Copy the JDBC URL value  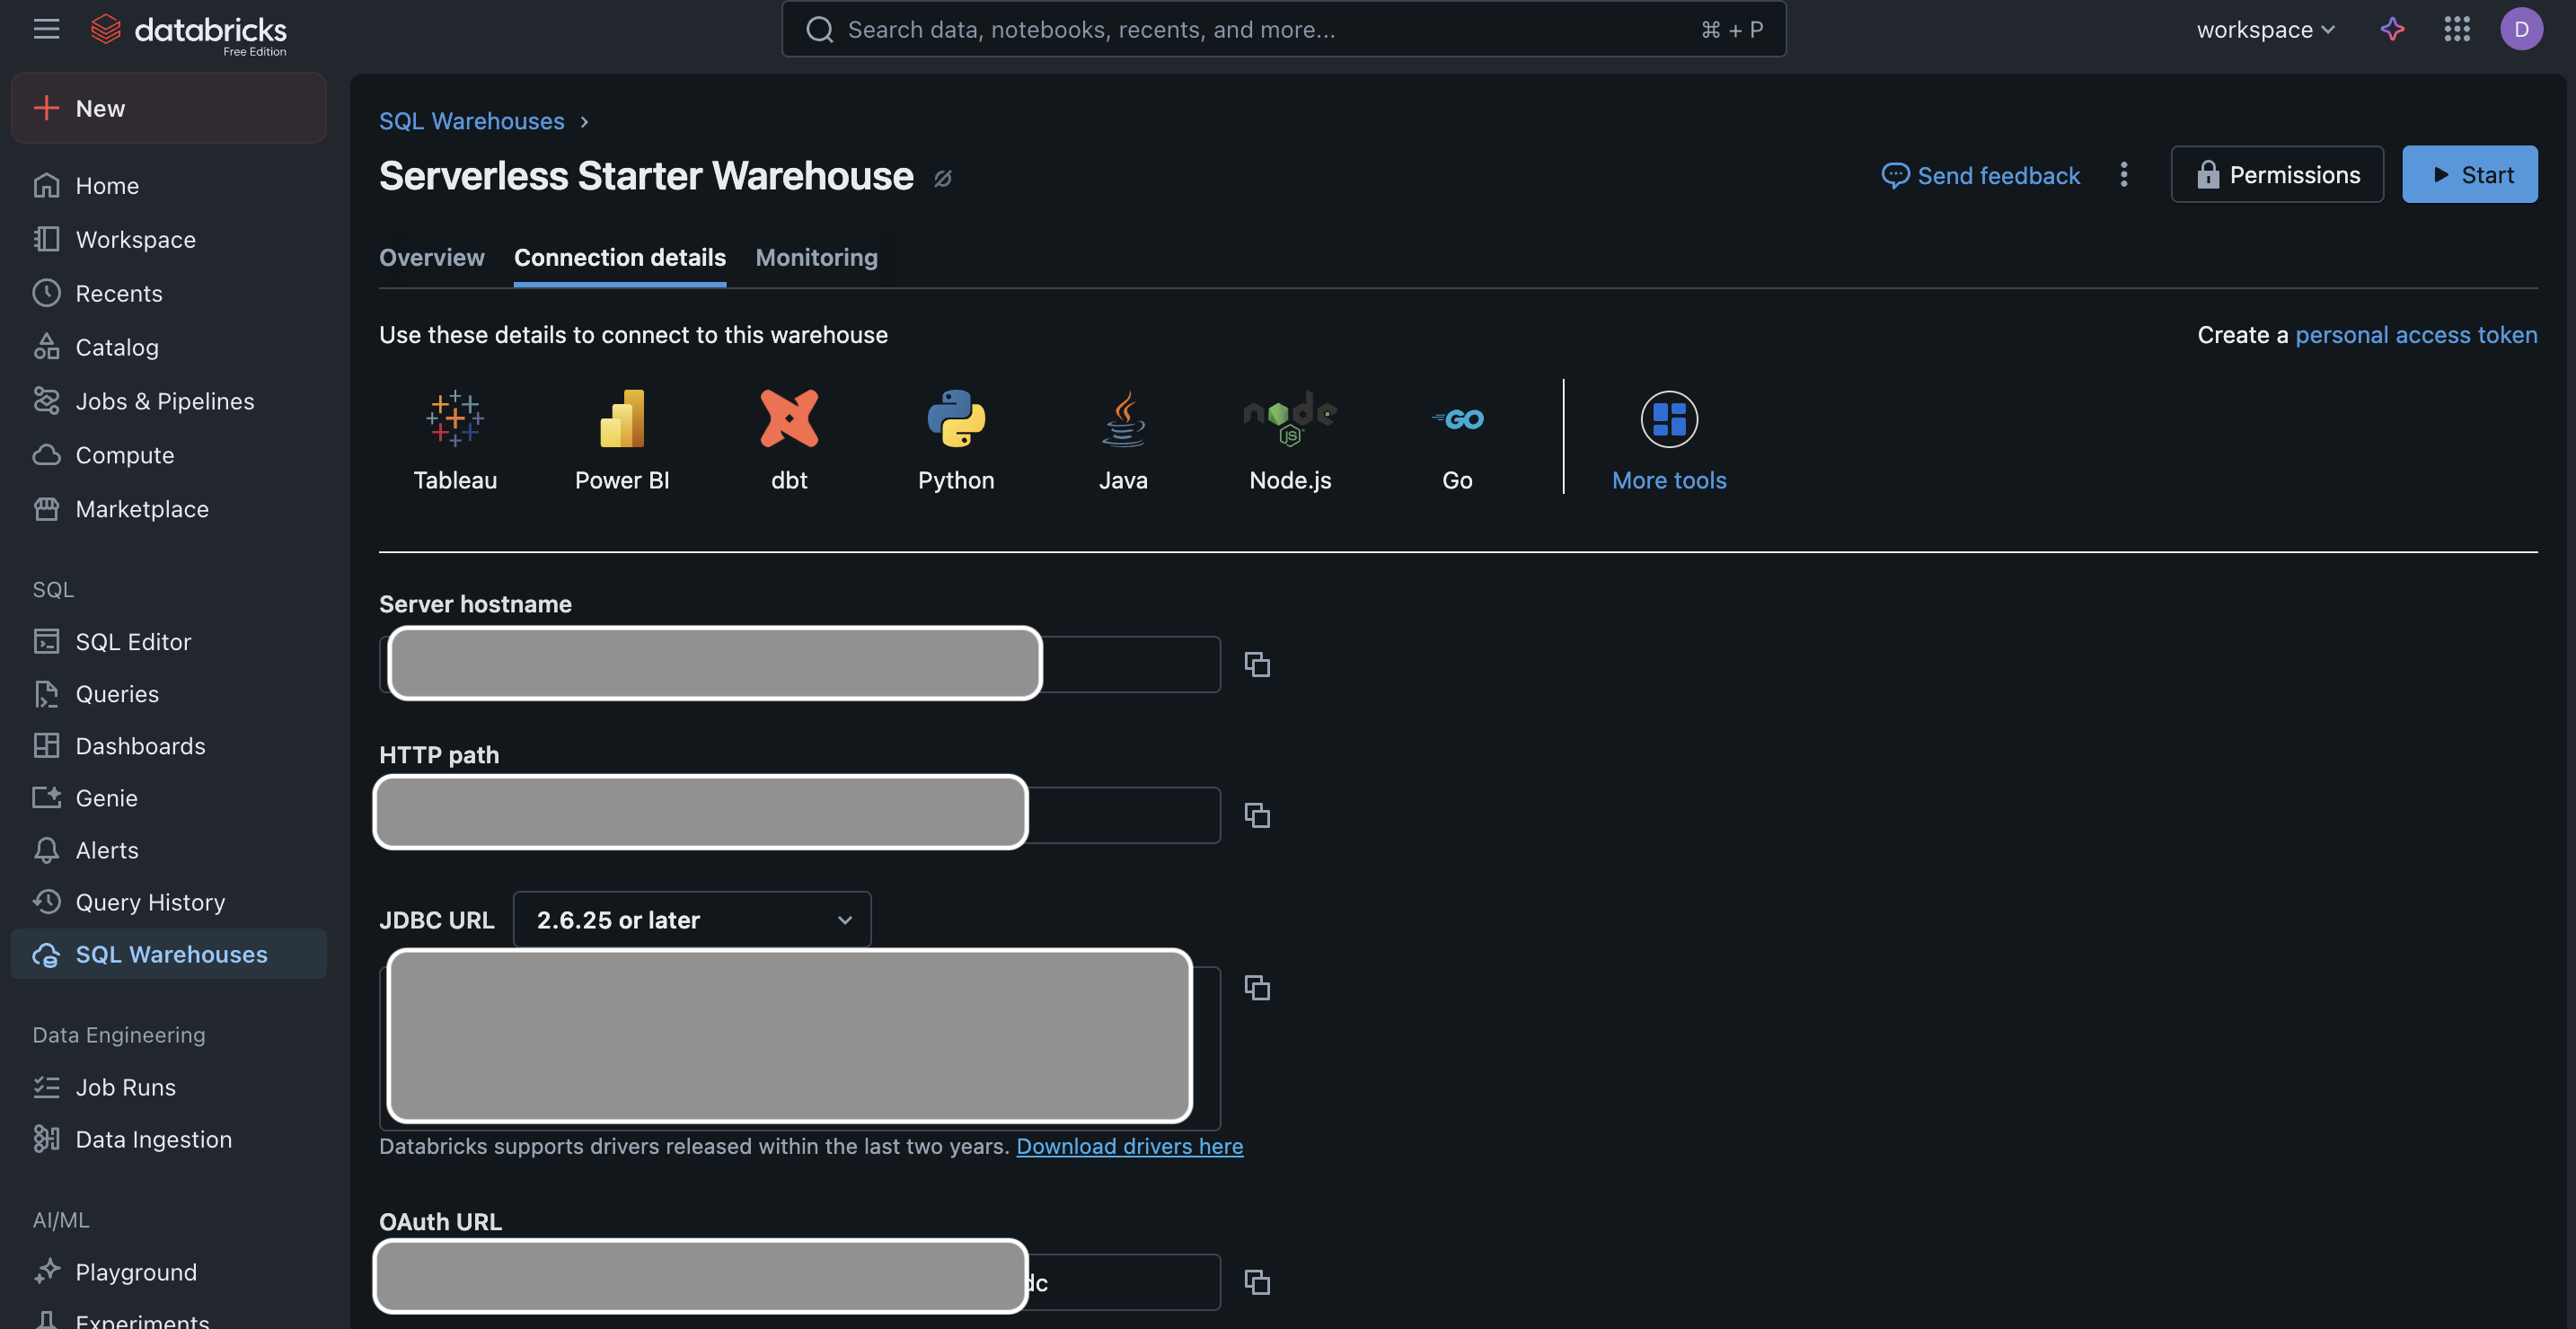tap(1256, 988)
